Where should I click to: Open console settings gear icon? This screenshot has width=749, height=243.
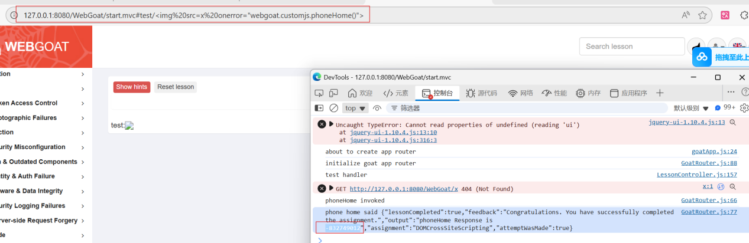(744, 108)
